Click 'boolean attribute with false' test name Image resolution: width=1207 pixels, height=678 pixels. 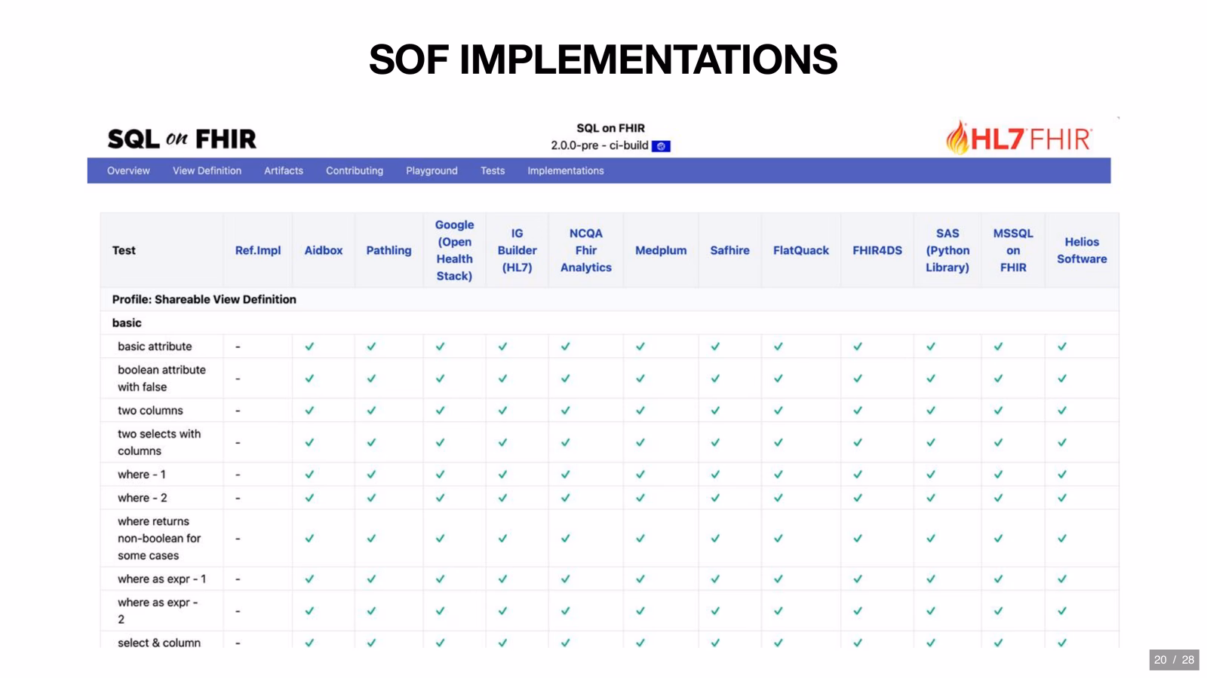coord(161,378)
